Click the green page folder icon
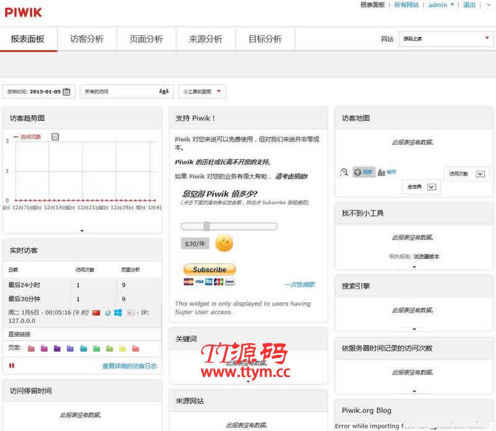Image resolution: width=496 pixels, height=431 pixels. (x=97, y=349)
